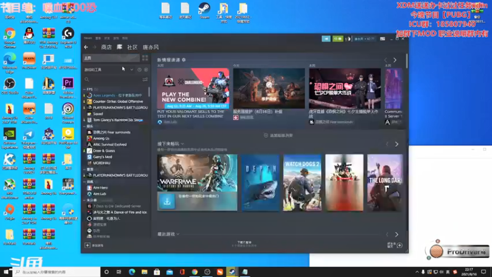Collapse category above Fear surrounds
Screen dimensions: 492x277
coord(84,126)
